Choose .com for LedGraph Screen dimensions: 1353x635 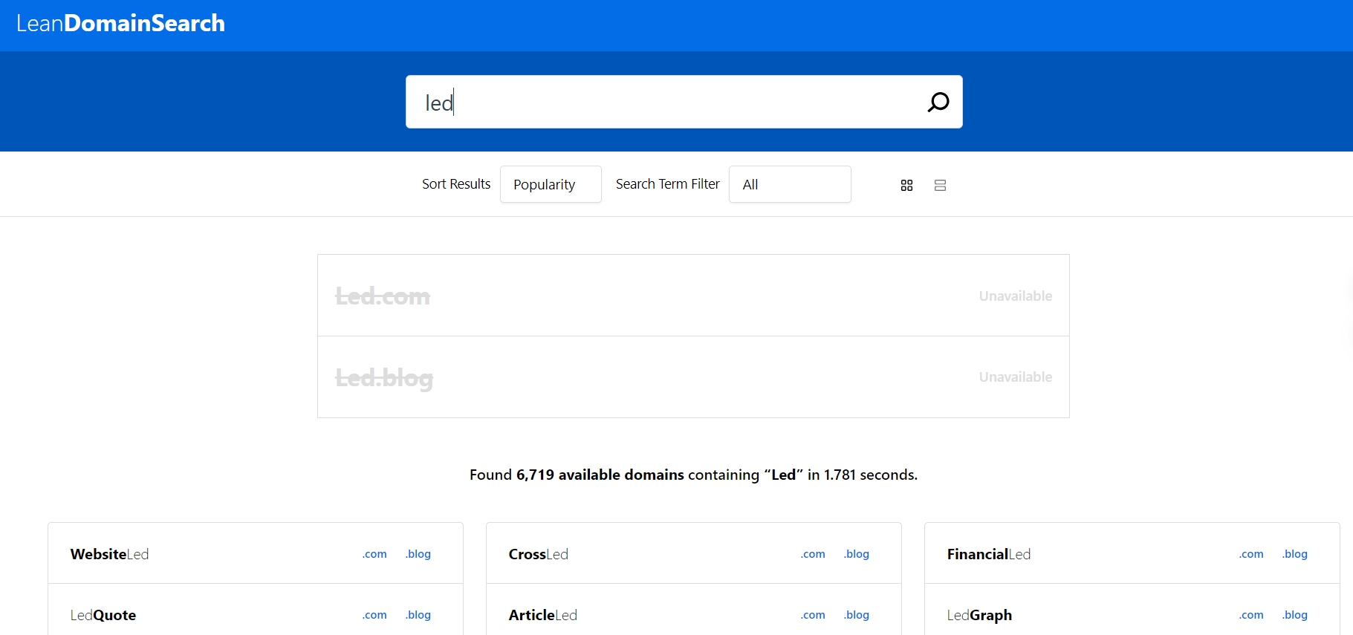1251,615
